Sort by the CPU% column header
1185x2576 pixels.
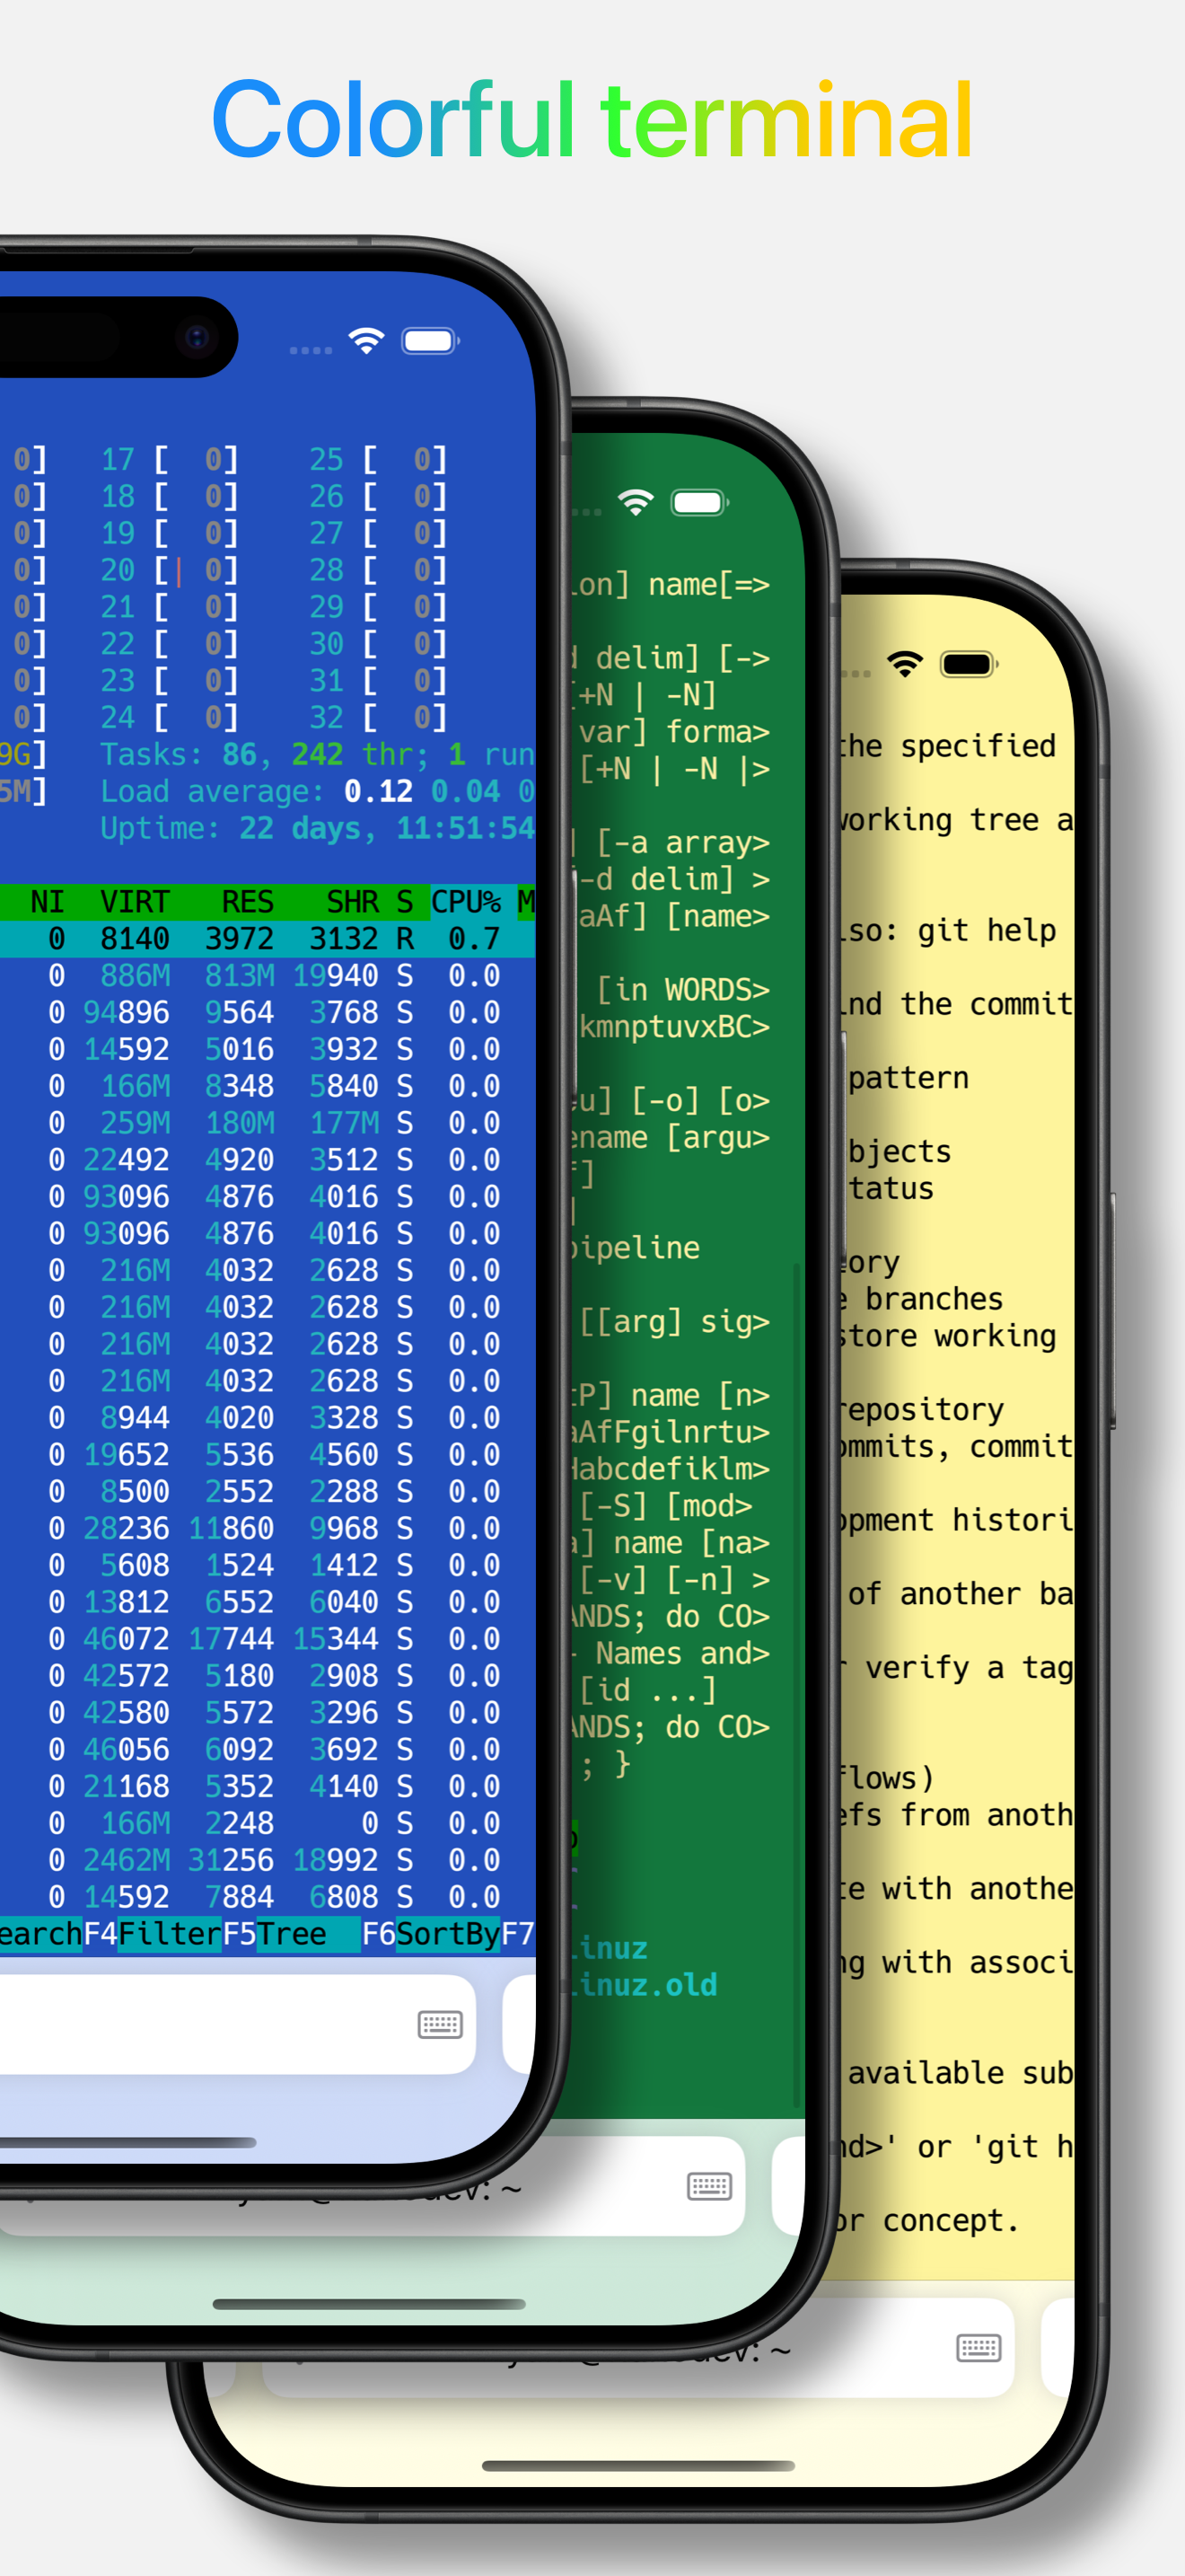click(x=466, y=902)
